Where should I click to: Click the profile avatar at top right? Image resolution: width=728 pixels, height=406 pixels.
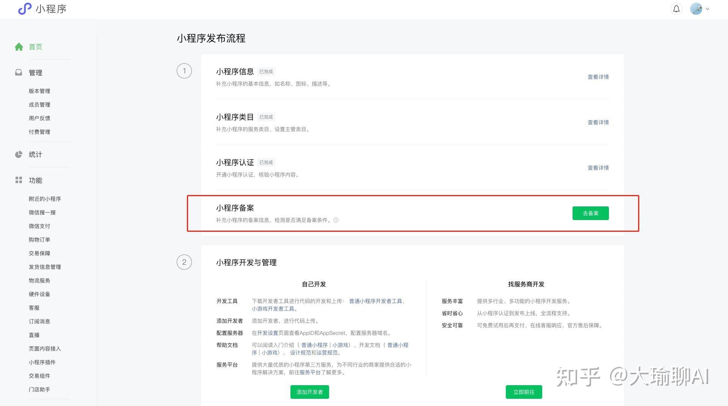pos(697,9)
